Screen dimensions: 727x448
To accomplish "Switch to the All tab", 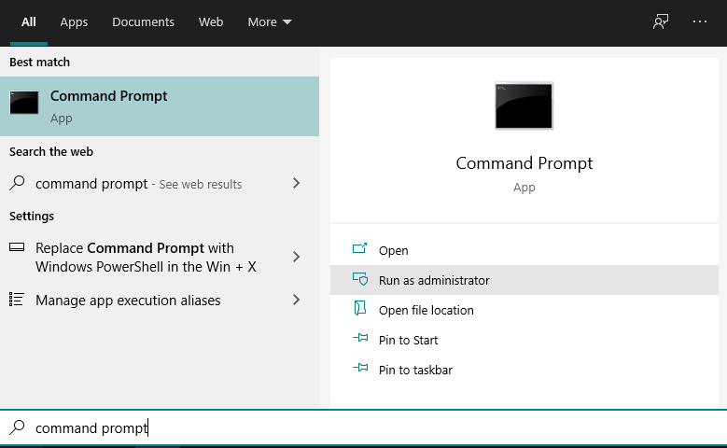I will (29, 21).
